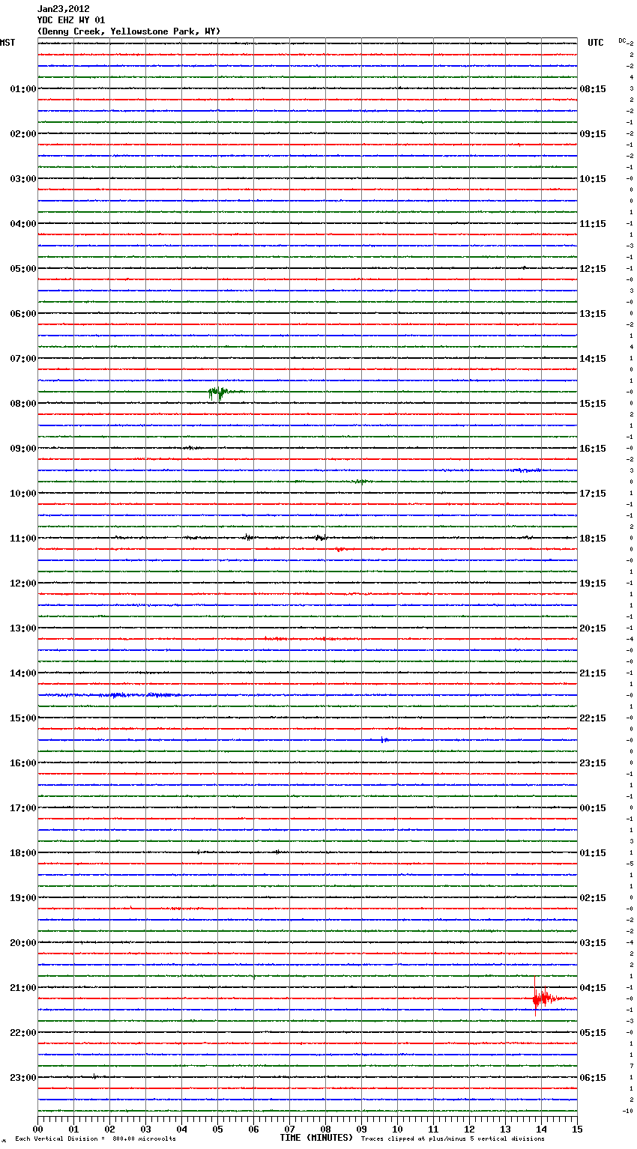Screen dimensions: 637x1149
Task: Click minute 07 on the time axis
Action: [289, 1129]
